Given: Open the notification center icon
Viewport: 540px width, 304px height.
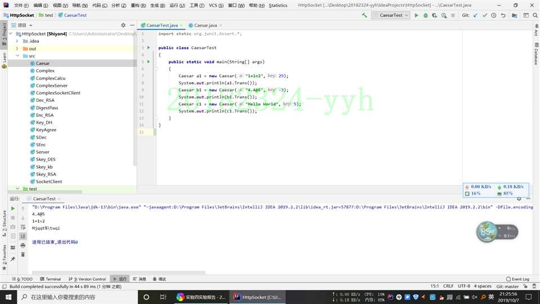Looking at the screenshot, I should pos(529,297).
